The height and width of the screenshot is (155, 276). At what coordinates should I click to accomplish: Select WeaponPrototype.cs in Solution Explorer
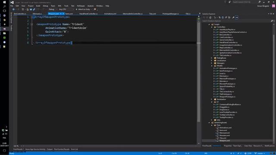(227, 97)
